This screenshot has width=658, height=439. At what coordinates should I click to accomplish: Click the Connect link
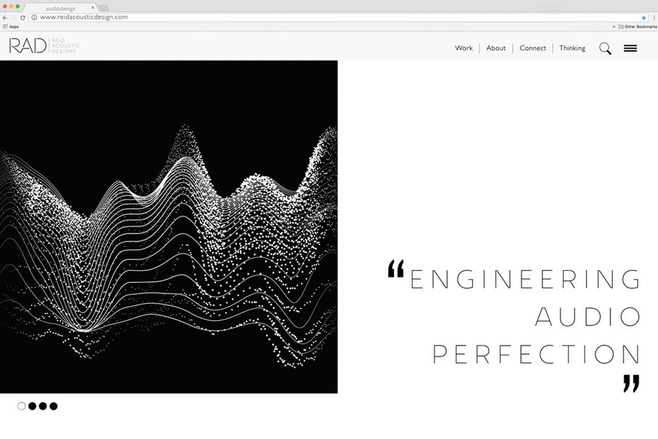[x=533, y=48]
